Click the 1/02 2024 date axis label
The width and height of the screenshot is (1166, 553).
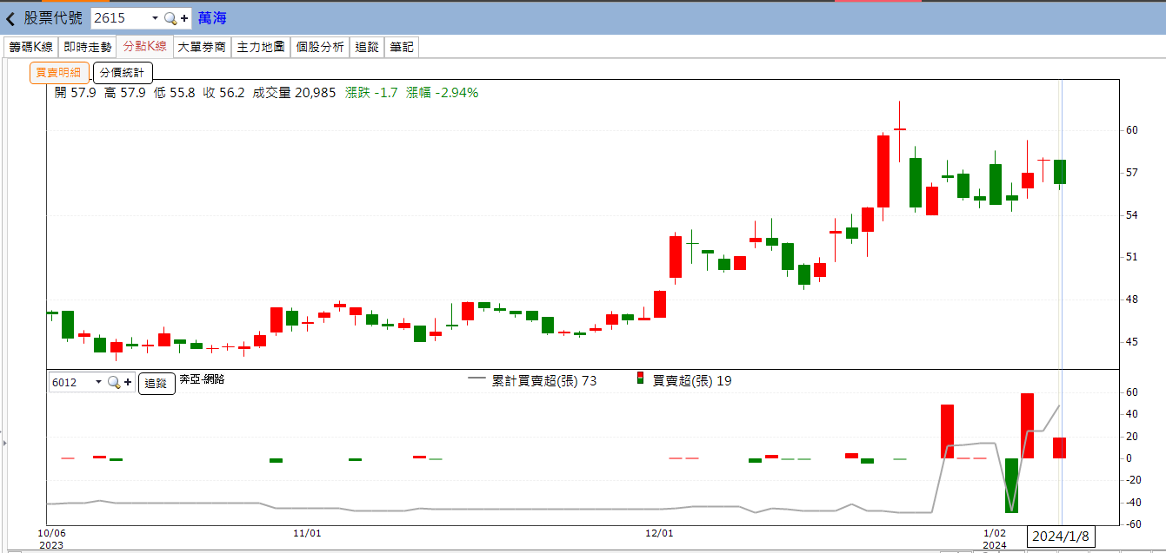pyautogui.click(x=995, y=538)
